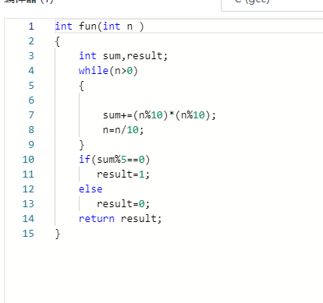Click the 'else' keyword
The width and height of the screenshot is (323, 303).
click(91, 189)
